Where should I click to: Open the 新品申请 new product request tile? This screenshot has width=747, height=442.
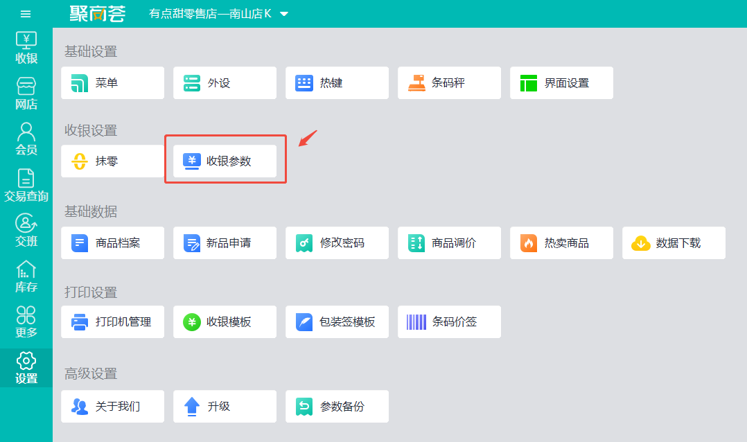pyautogui.click(x=225, y=243)
